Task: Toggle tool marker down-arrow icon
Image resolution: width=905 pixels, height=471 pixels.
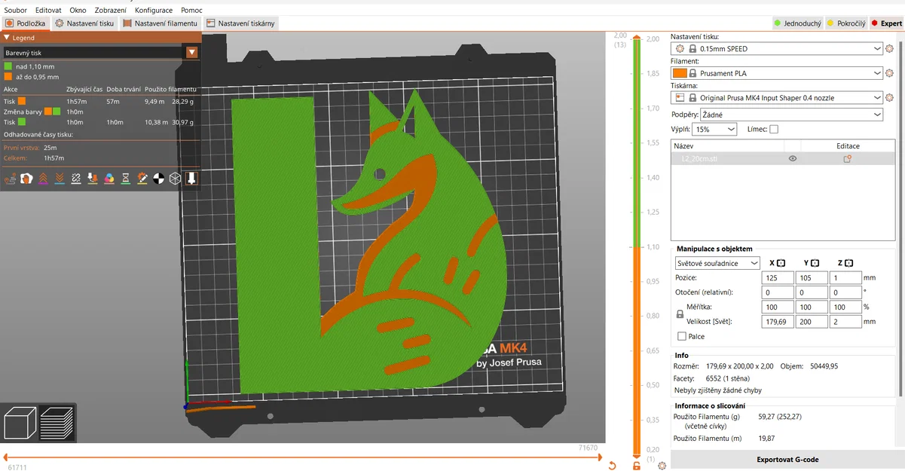Action: point(191,179)
